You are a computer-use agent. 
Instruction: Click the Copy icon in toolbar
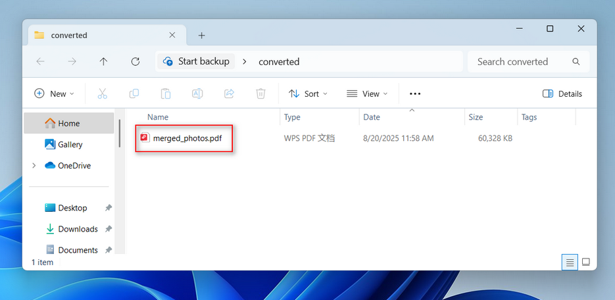coord(134,93)
